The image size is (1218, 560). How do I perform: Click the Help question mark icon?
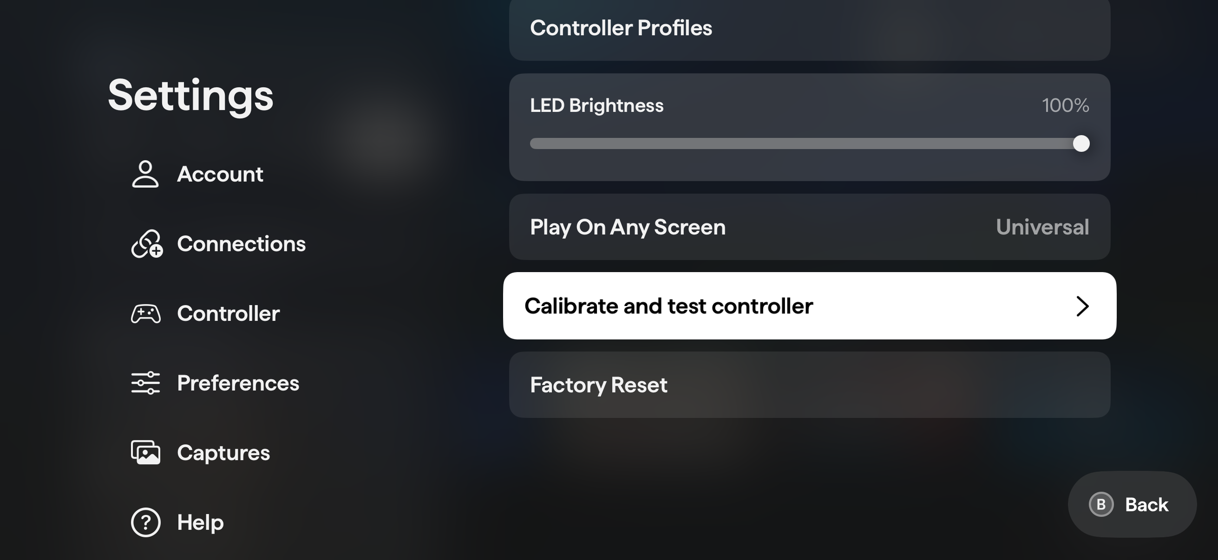click(146, 522)
